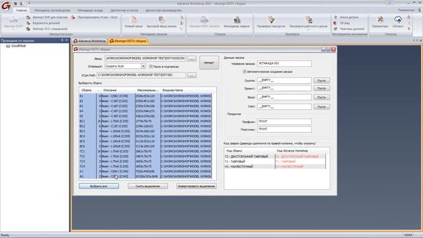The image size is (423, 238).
Task: Click the LocalHost server icon in tree
Action: (x=8, y=46)
